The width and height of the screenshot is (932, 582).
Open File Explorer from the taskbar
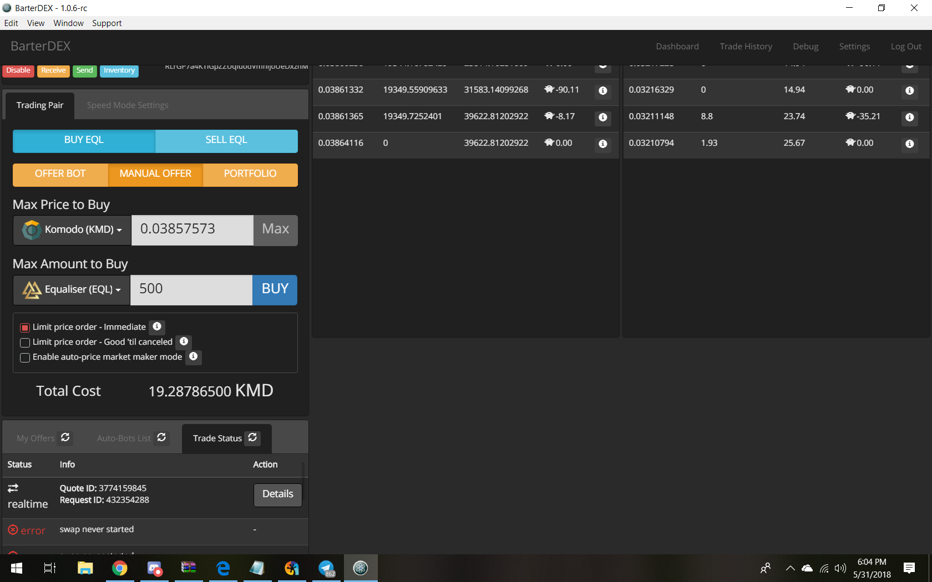coord(85,568)
